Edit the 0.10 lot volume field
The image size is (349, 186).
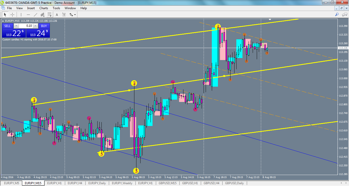click(x=25, y=26)
